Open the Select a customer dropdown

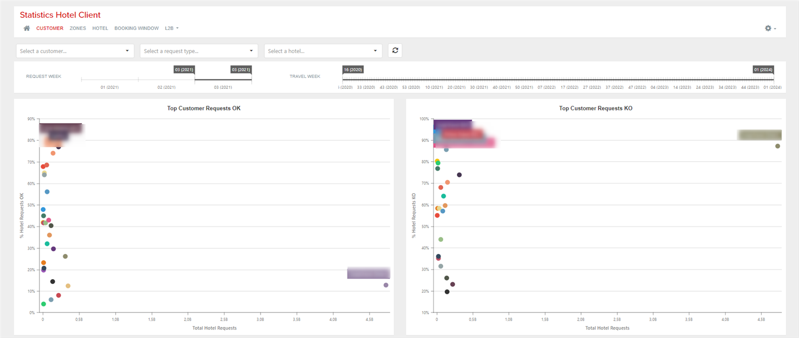click(75, 50)
